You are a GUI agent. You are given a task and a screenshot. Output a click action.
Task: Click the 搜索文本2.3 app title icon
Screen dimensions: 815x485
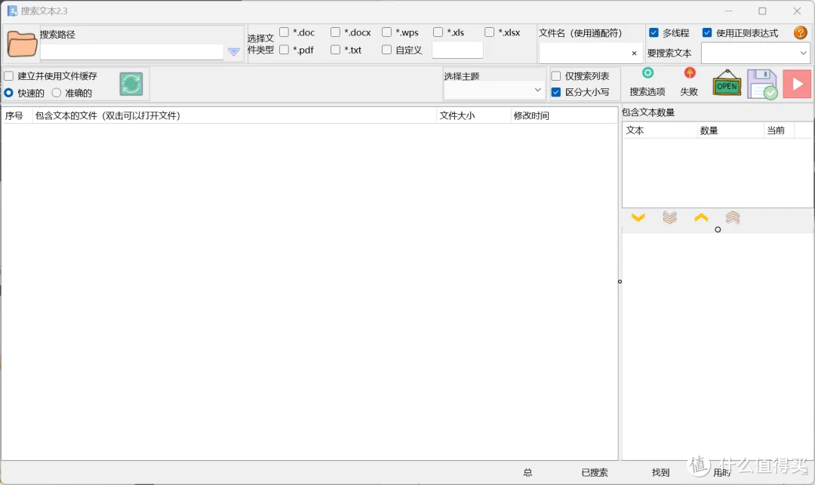pos(13,11)
